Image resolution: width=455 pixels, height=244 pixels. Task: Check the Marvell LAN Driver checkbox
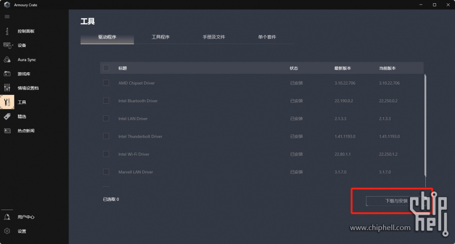coord(106,171)
